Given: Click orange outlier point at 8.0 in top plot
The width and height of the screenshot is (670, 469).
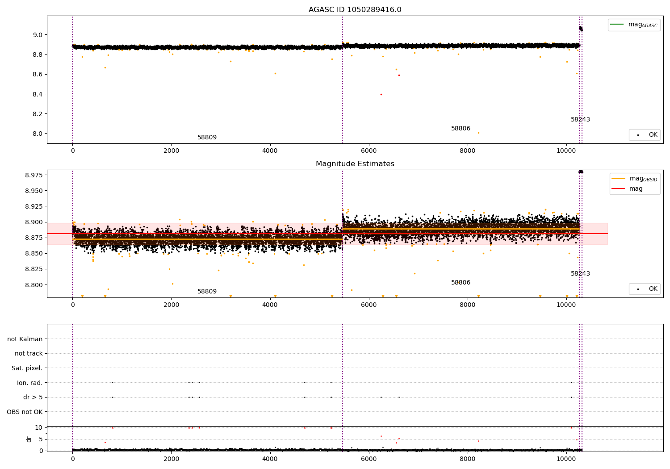Looking at the screenshot, I should 478,133.
